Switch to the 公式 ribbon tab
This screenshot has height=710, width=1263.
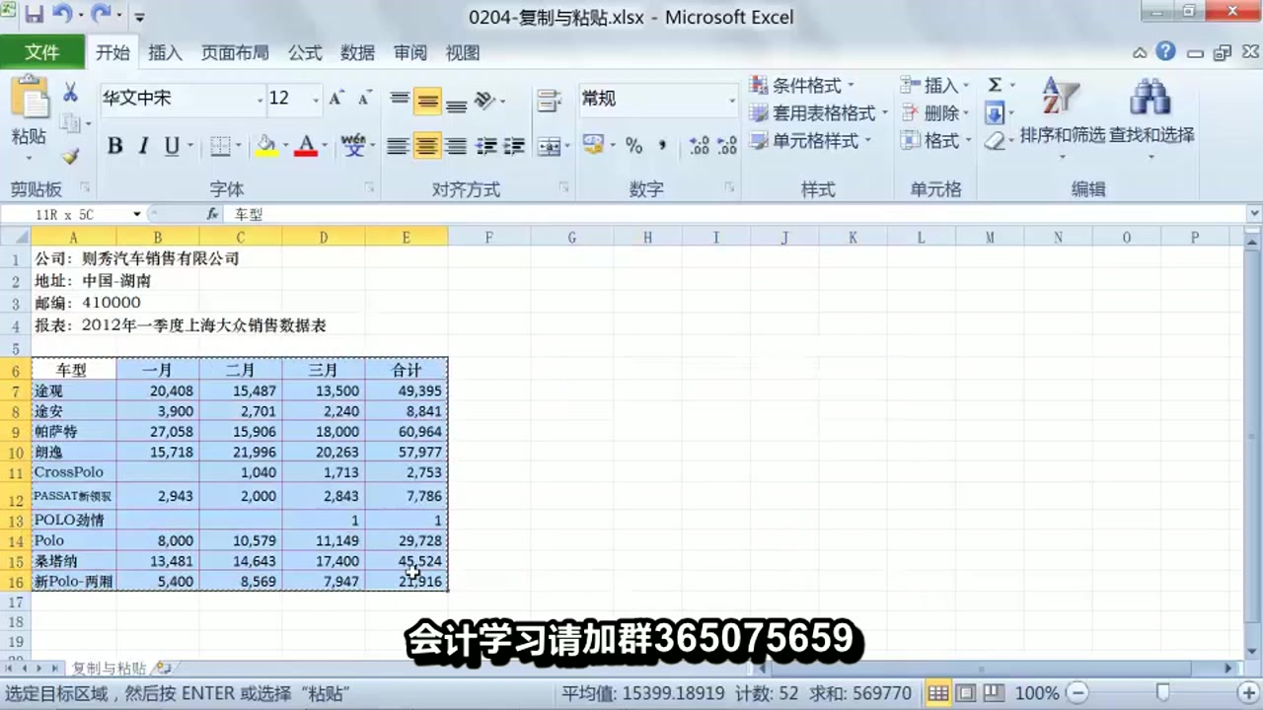(304, 53)
